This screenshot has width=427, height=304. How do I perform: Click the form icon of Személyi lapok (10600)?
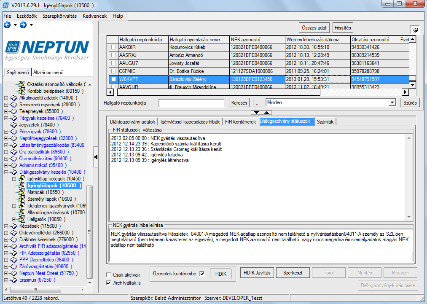coord(22,199)
